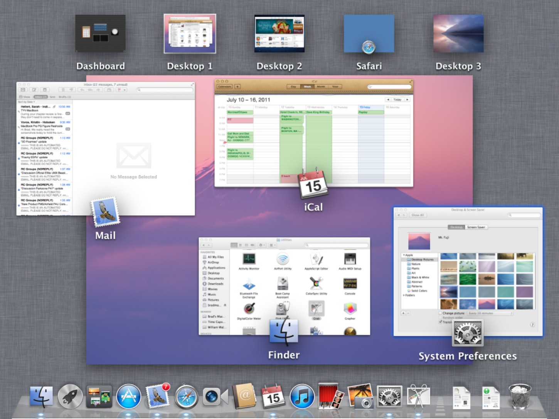This screenshot has width=559, height=419.
Task: Open Photo Booth from the Dock
Action: click(331, 396)
